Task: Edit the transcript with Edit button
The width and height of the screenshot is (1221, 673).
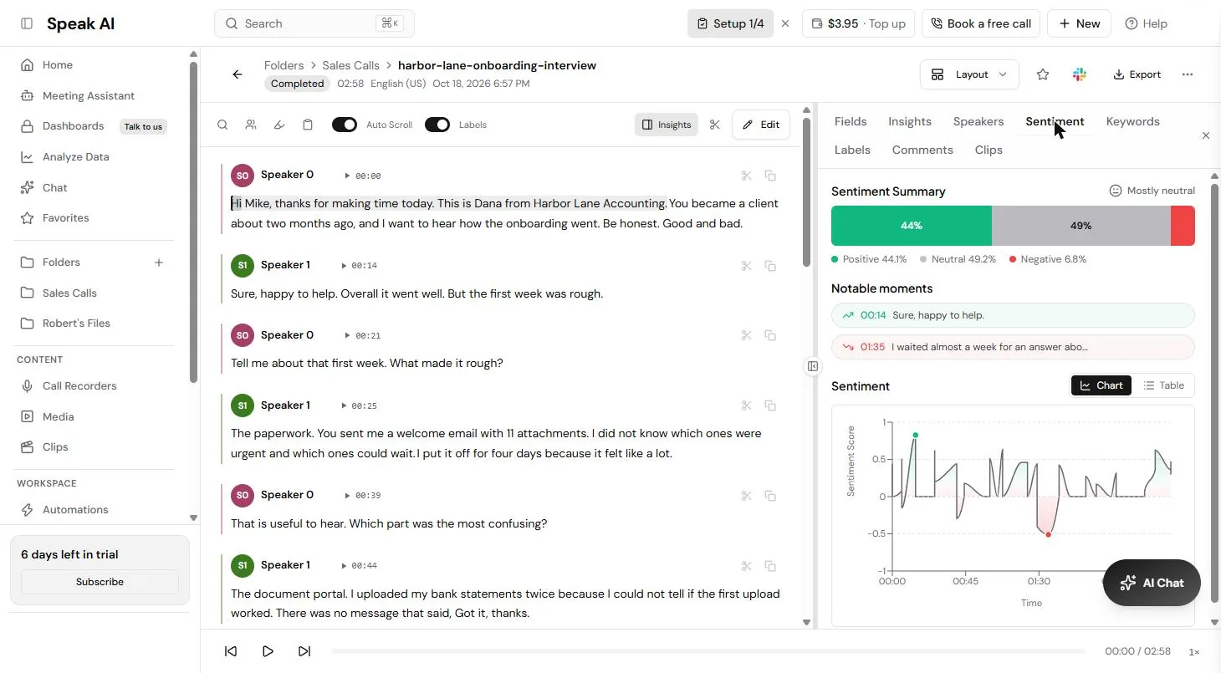Action: [x=761, y=125]
